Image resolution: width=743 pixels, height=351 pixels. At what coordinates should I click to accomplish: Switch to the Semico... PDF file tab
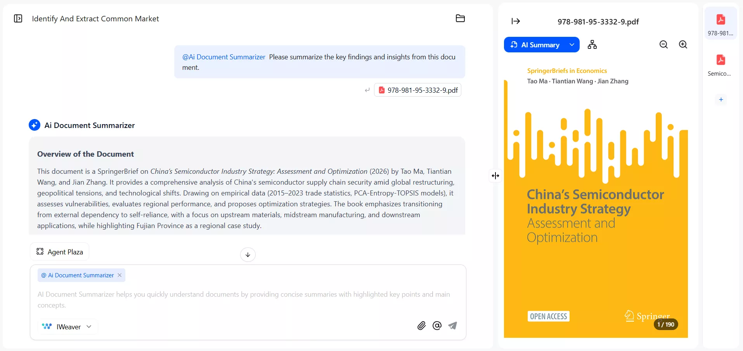[x=720, y=65]
